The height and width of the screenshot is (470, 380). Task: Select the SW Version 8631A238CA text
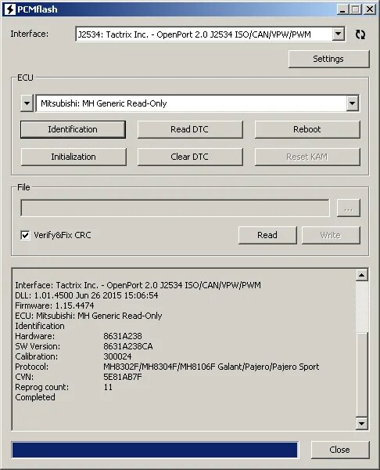click(x=128, y=346)
